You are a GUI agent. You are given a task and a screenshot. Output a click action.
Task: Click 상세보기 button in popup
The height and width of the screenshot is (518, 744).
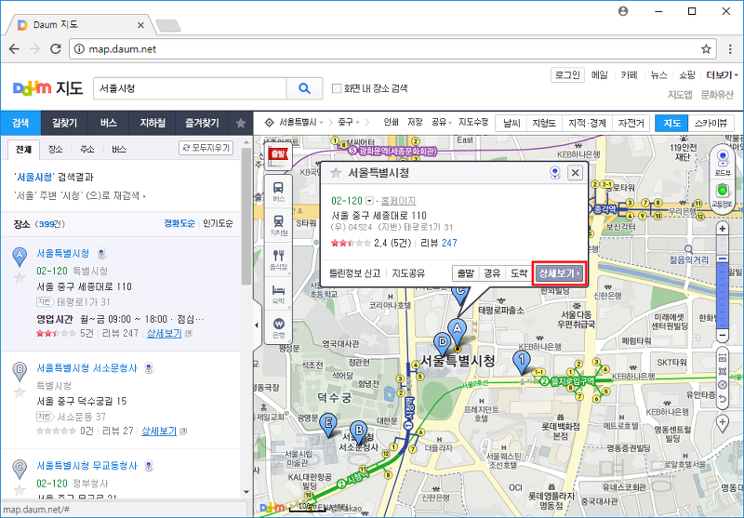[560, 273]
